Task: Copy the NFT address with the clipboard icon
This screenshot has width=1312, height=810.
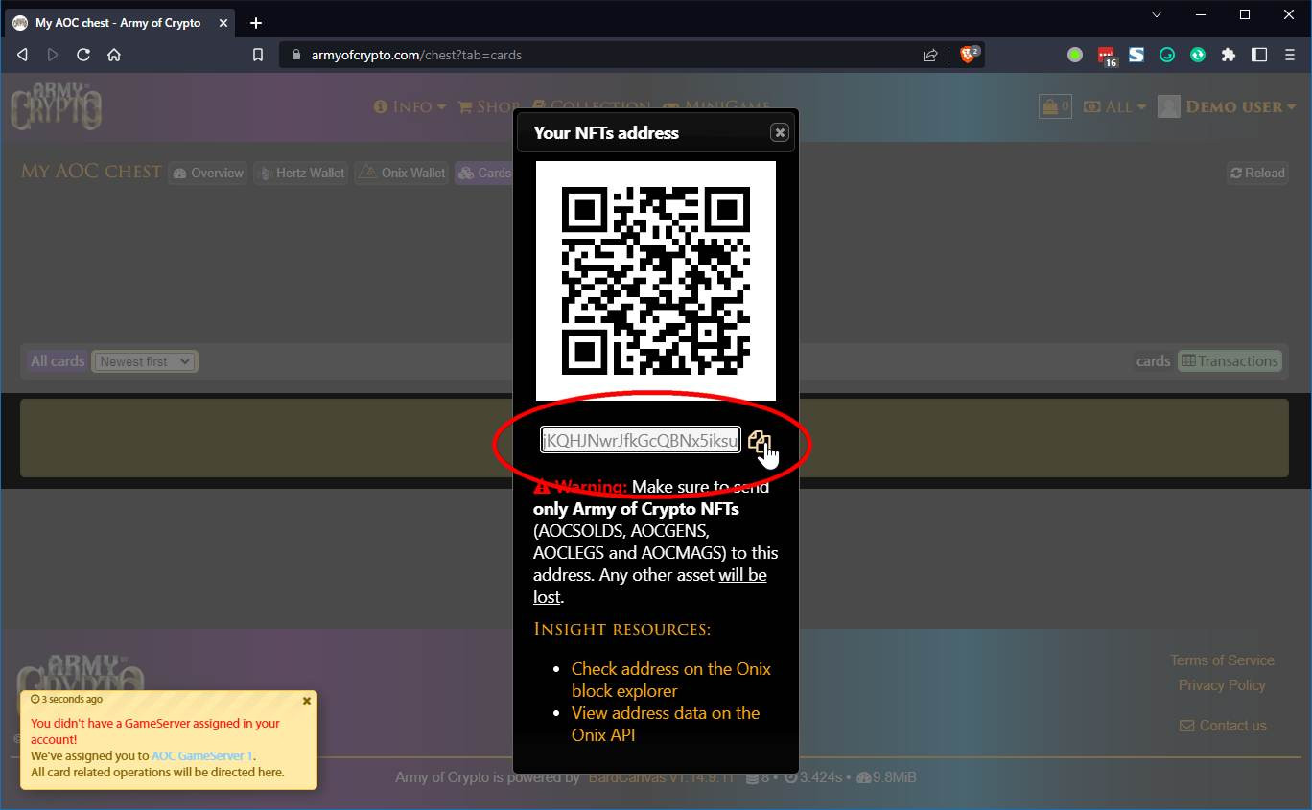Action: [x=759, y=441]
